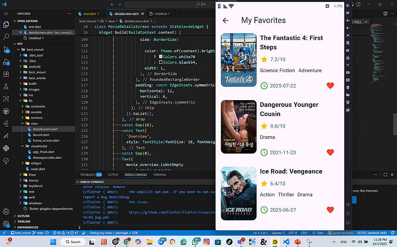397x247 pixels.
Task: Unfavorite The Fantastic 4 heart icon
Action: pyautogui.click(x=330, y=85)
